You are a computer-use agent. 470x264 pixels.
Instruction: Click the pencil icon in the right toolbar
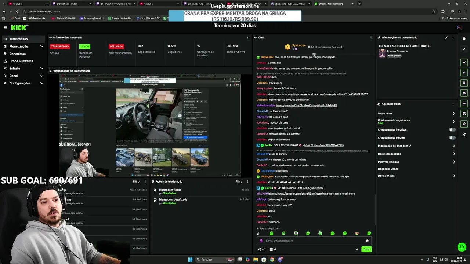464,49
